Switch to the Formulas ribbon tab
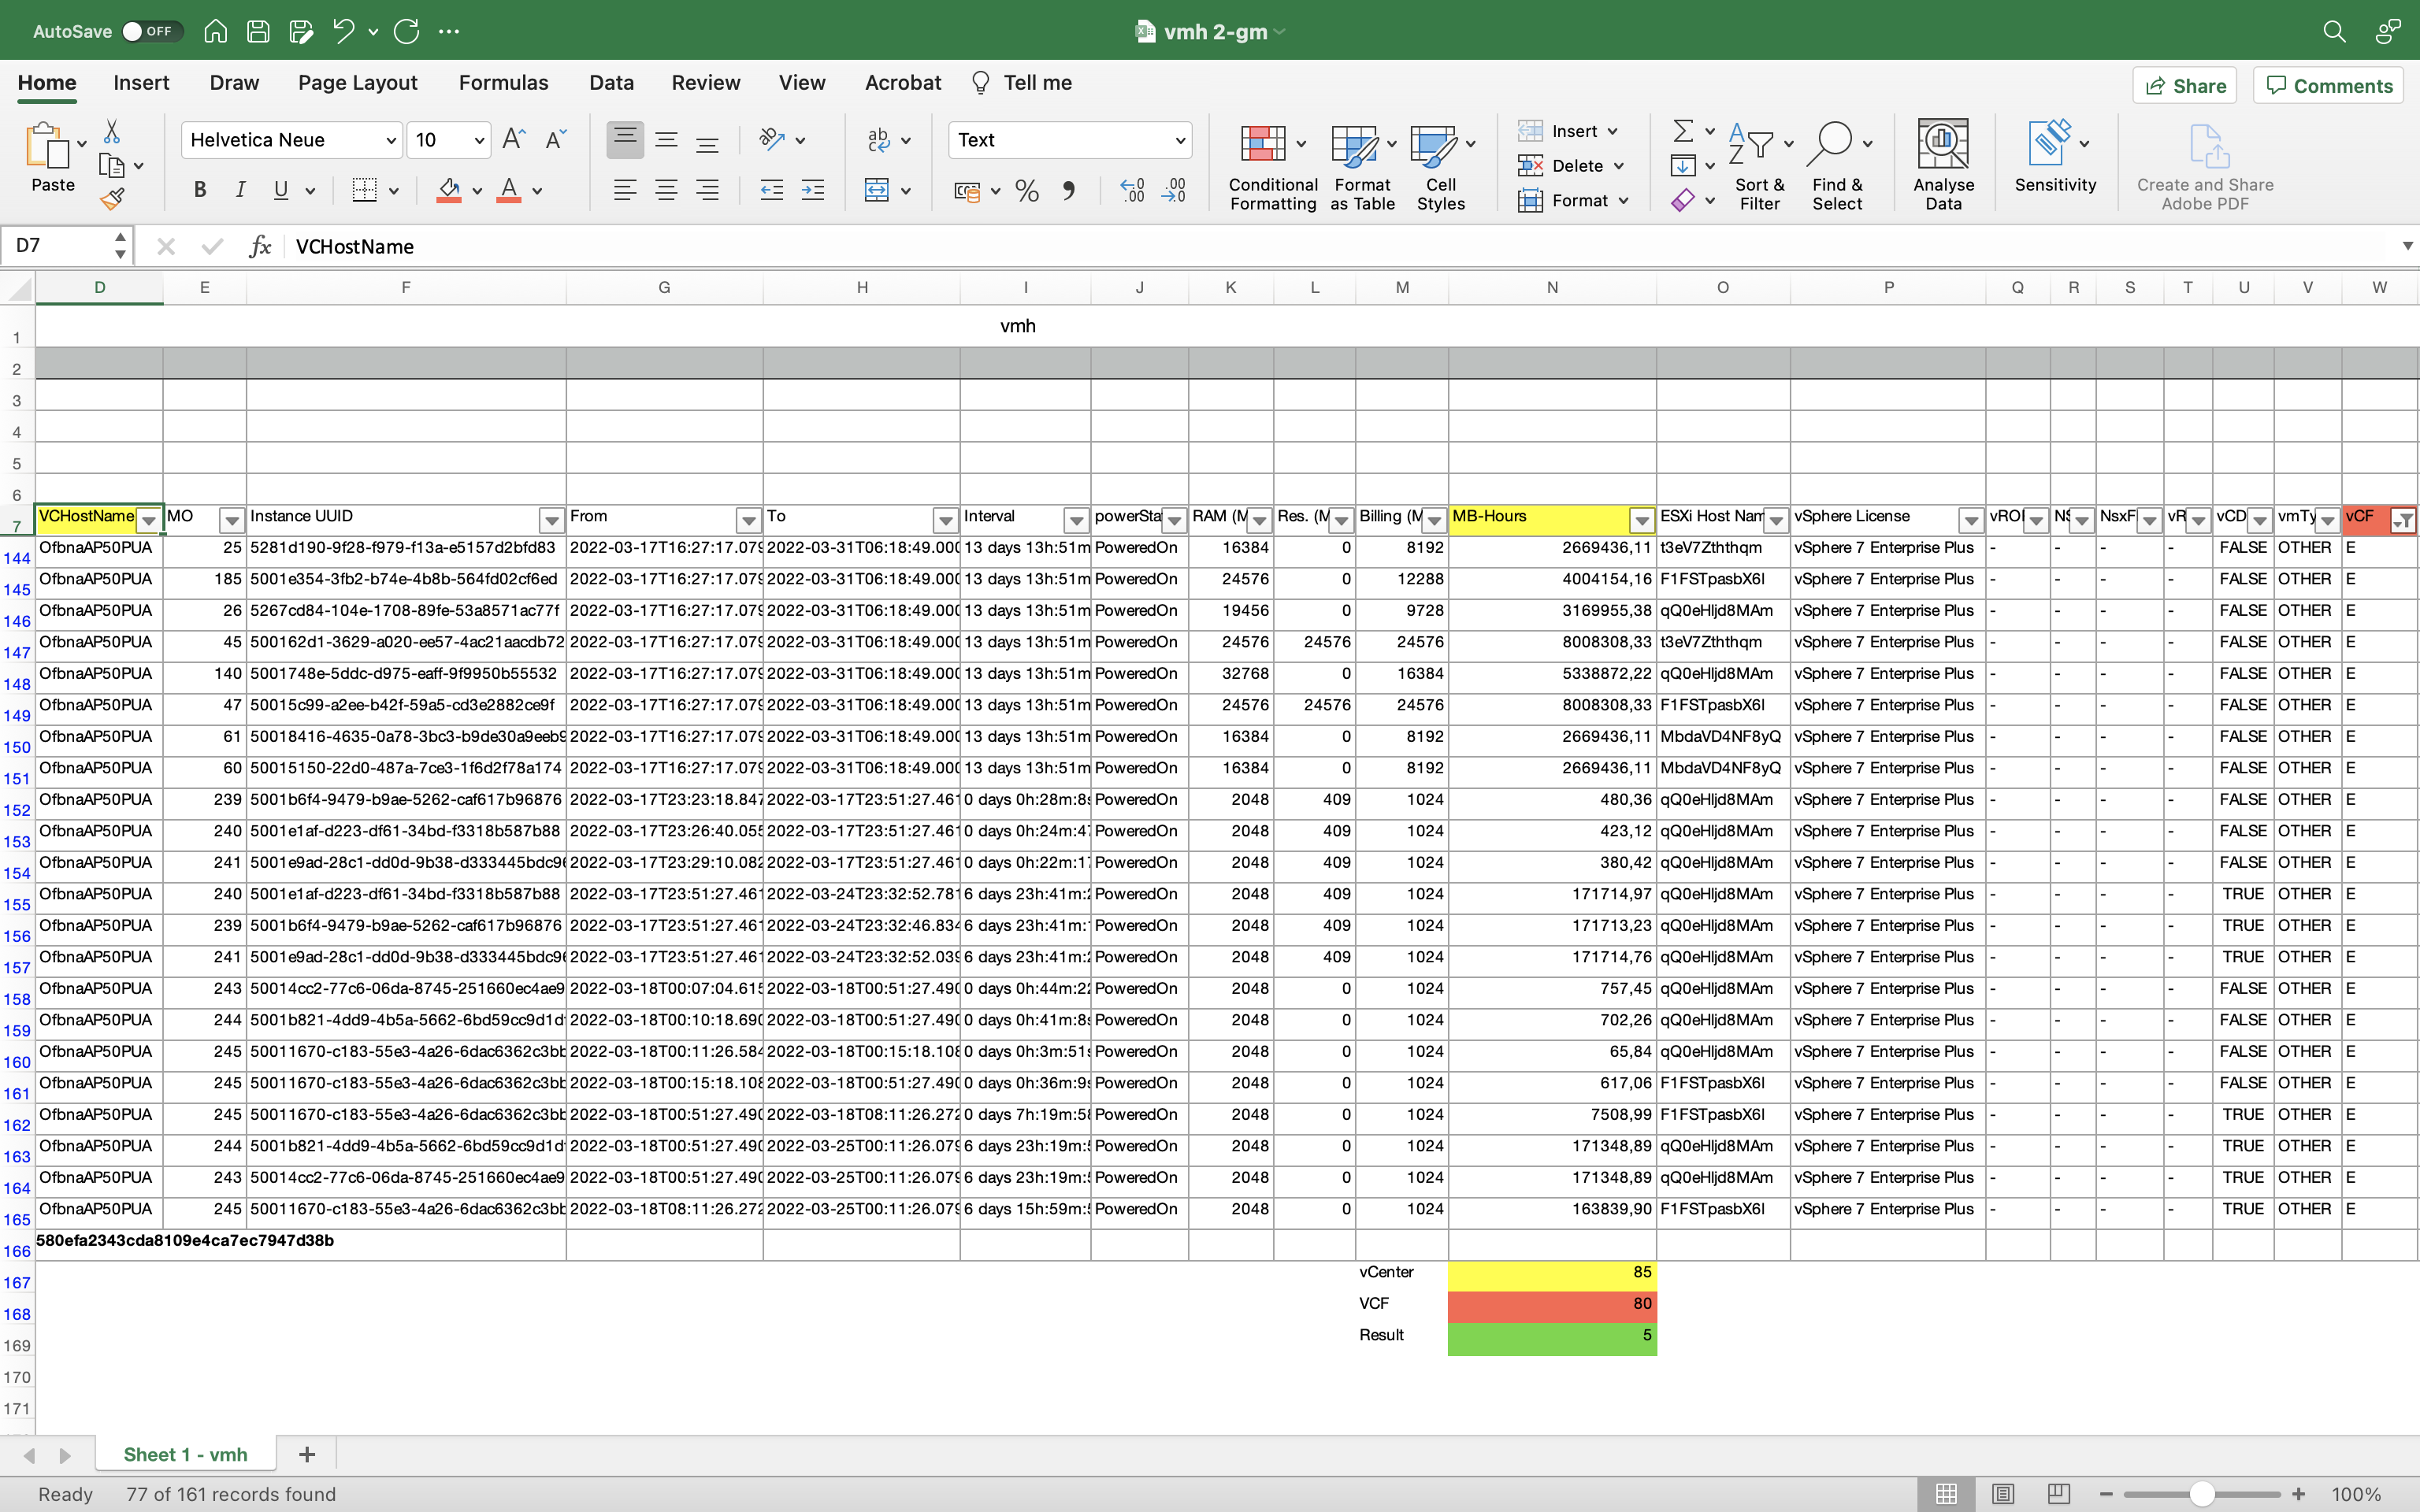 click(503, 83)
